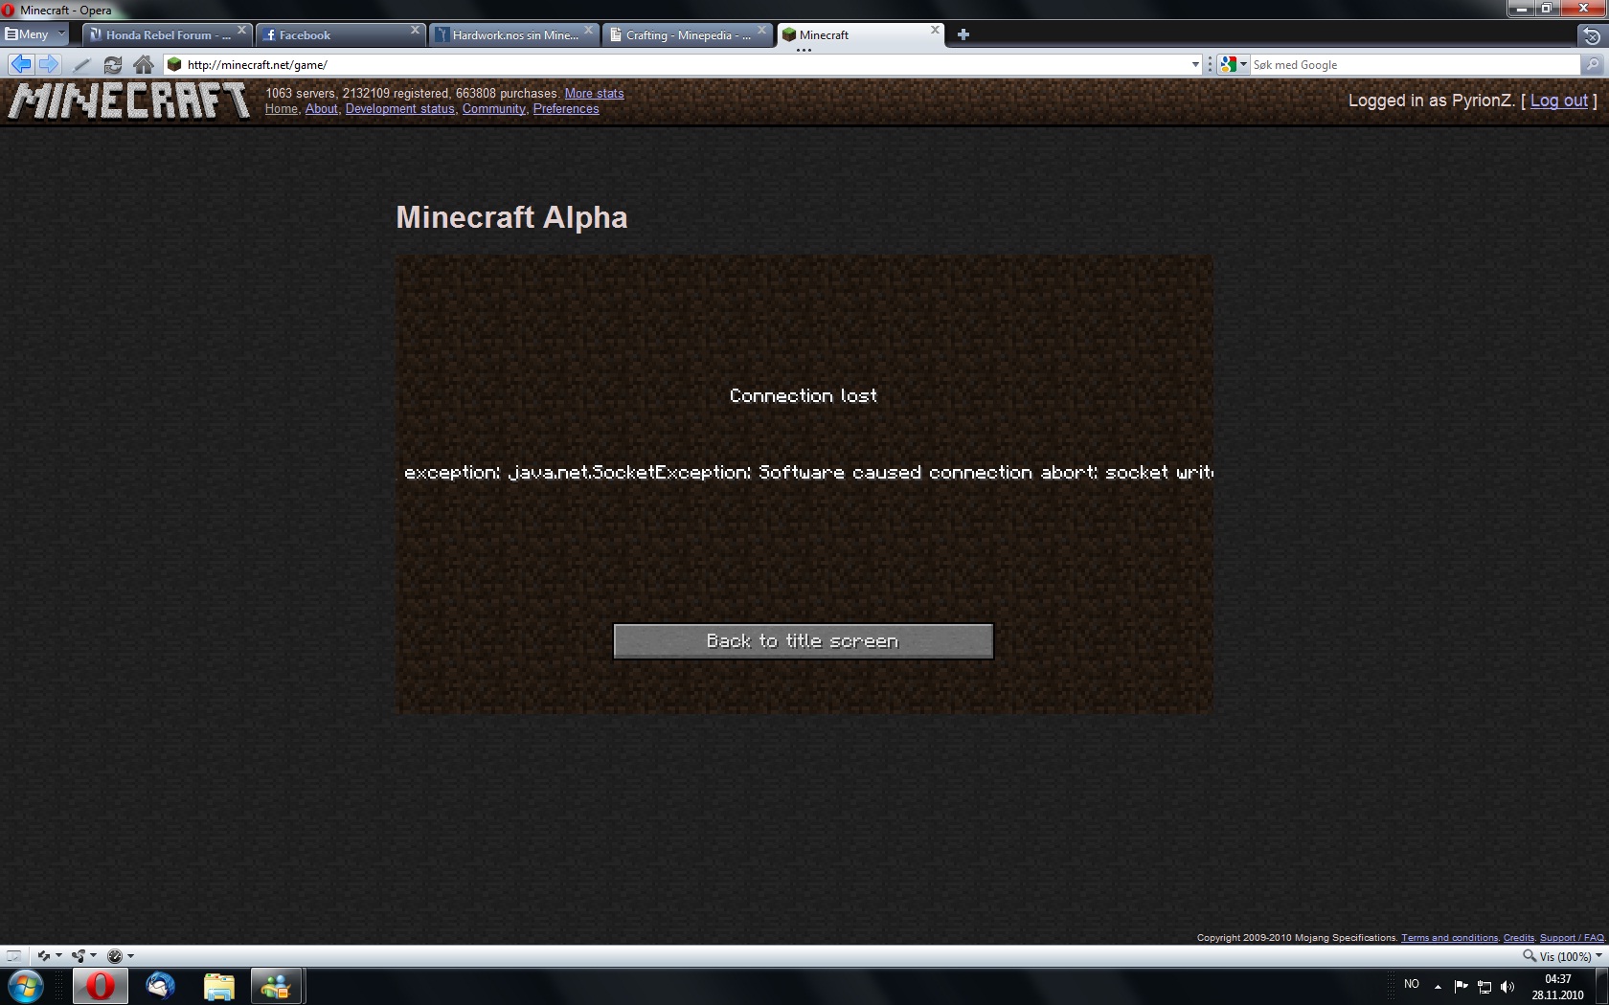Click the Minecraft site icon in the address bar
This screenshot has width=1609, height=1005.
pos(174,64)
